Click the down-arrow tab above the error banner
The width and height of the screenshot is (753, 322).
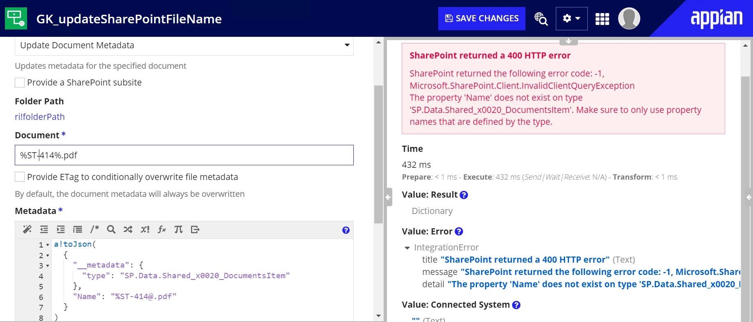569,41
